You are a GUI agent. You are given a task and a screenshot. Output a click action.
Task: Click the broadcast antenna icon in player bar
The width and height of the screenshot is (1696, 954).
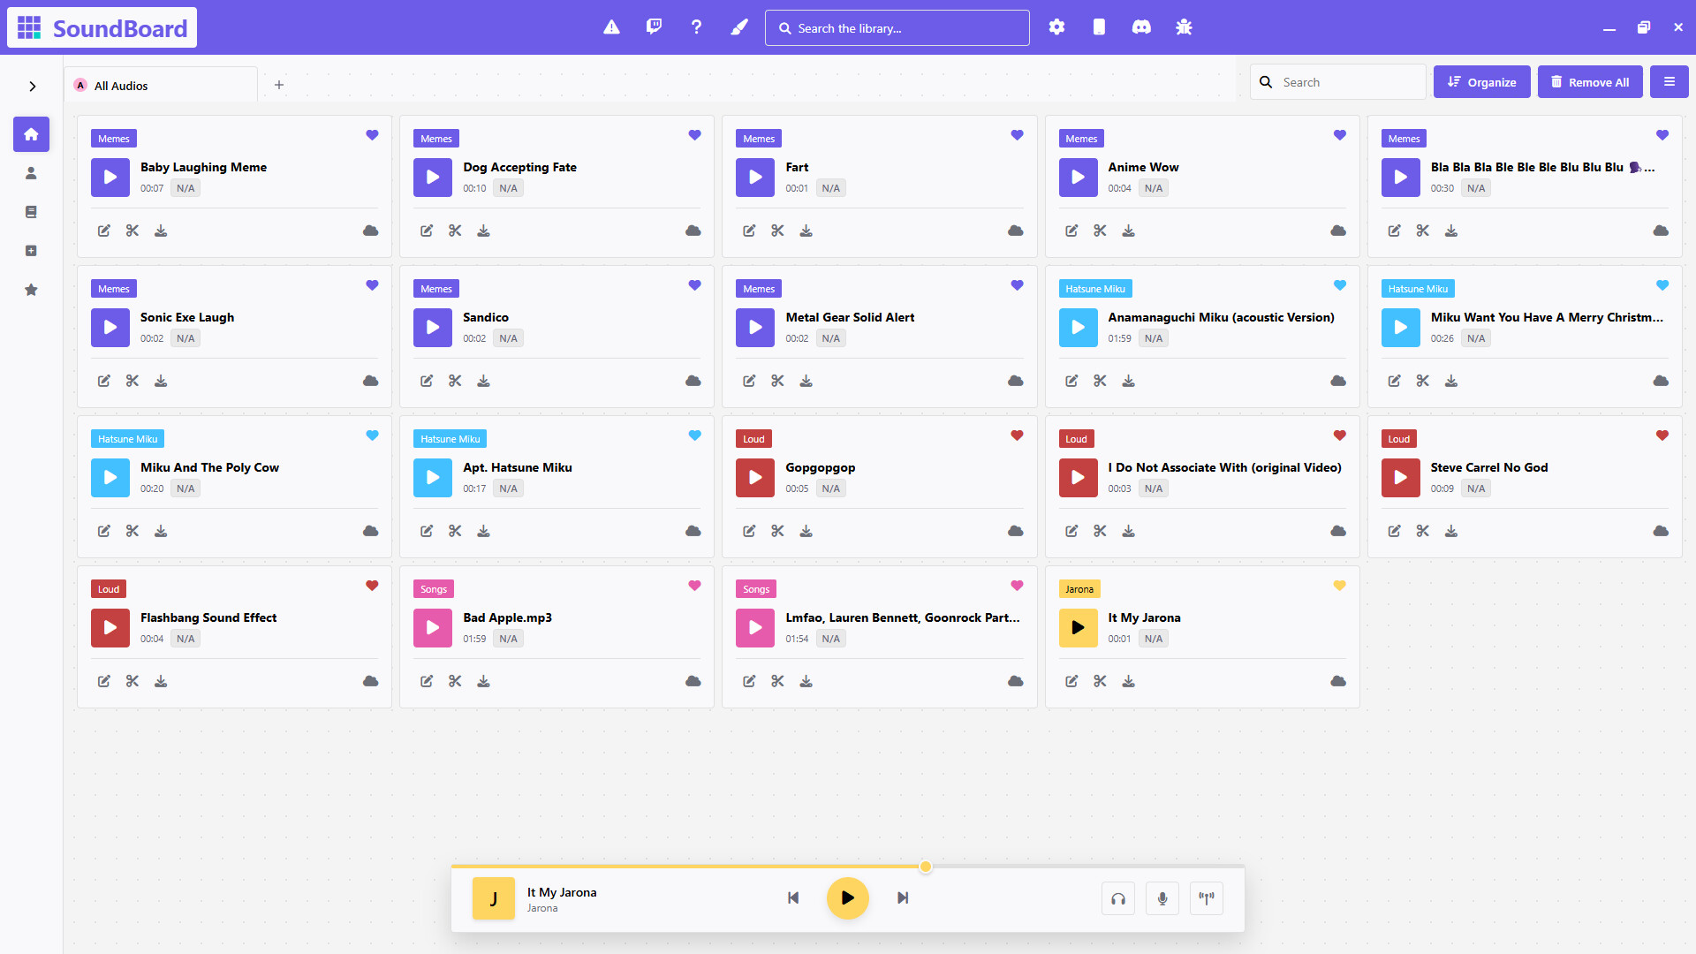(x=1207, y=898)
